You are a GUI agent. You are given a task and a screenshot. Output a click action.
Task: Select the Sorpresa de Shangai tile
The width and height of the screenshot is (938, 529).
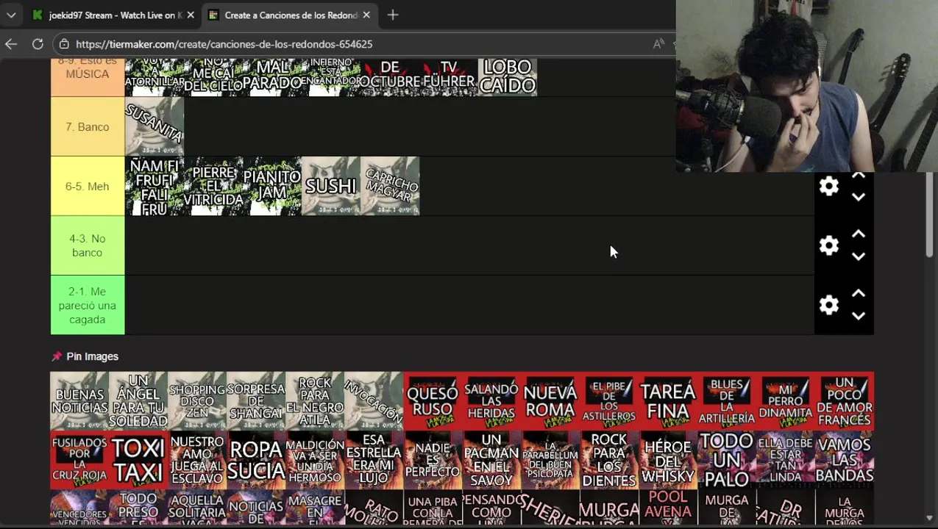(x=256, y=400)
